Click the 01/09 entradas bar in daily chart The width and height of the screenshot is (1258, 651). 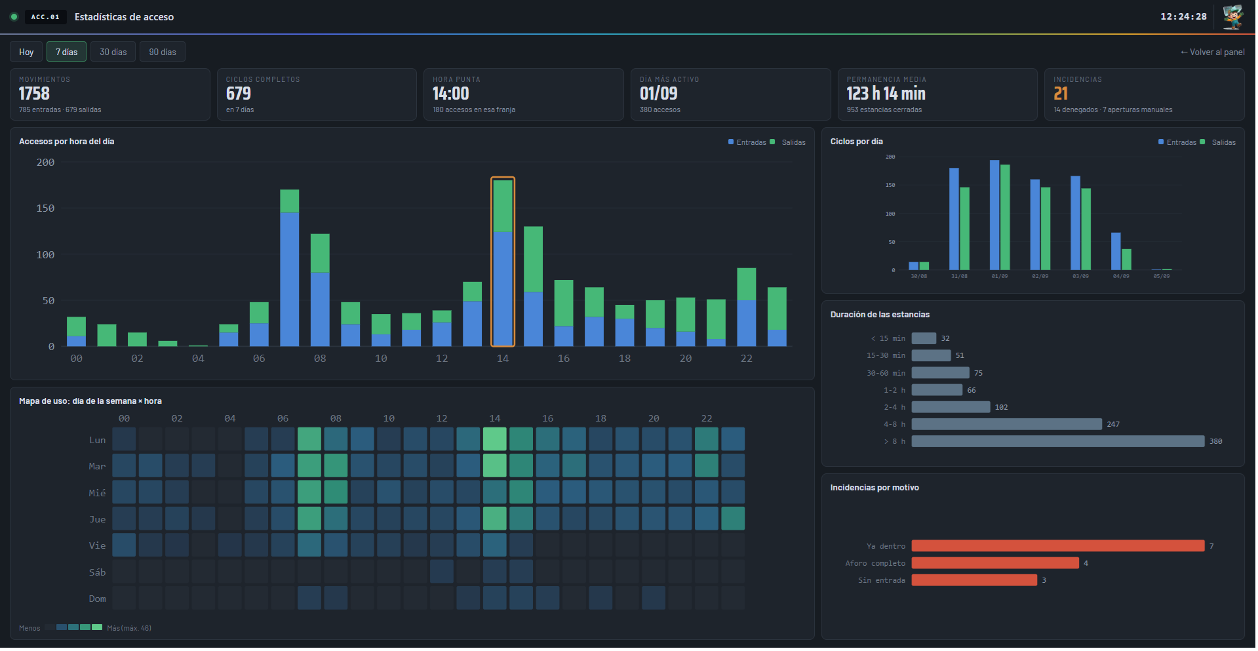994,215
